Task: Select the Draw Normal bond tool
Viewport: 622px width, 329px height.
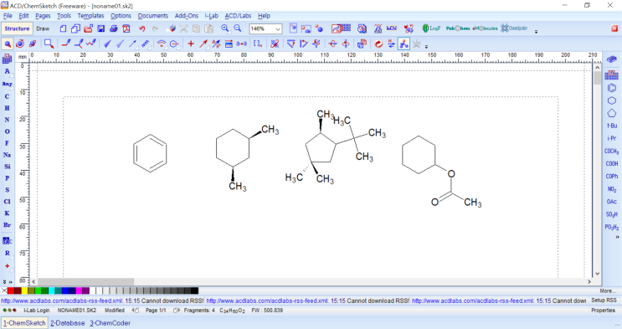Action: (66, 44)
